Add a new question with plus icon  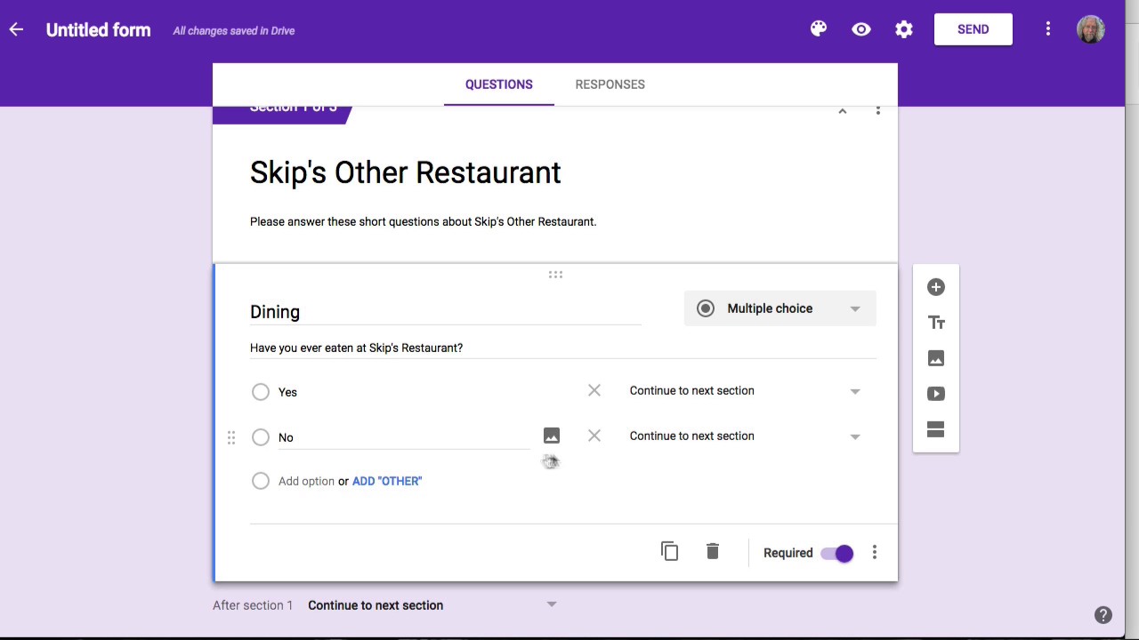(936, 287)
